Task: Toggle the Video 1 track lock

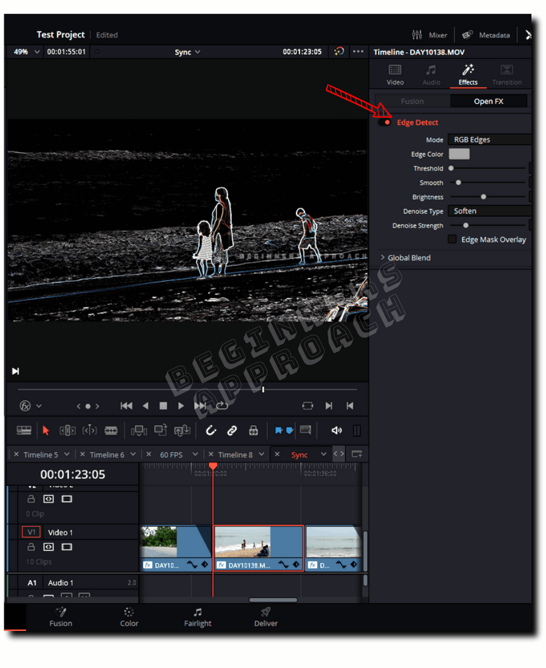Action: tap(31, 547)
